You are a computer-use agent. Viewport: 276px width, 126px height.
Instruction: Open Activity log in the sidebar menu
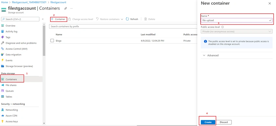pos(11,31)
